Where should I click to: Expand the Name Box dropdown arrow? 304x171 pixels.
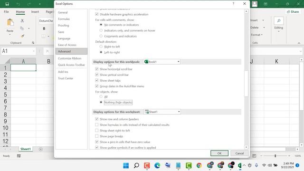tap(34, 51)
